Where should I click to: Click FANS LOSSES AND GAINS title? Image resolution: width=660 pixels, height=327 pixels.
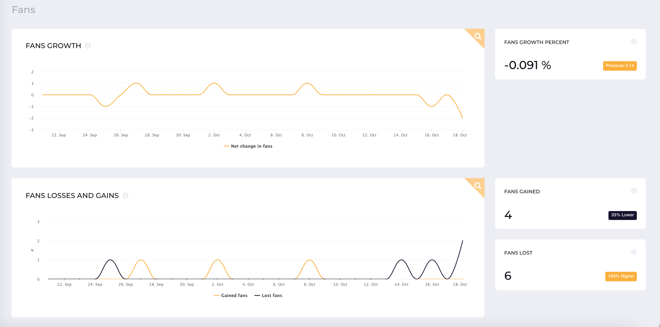(x=72, y=196)
